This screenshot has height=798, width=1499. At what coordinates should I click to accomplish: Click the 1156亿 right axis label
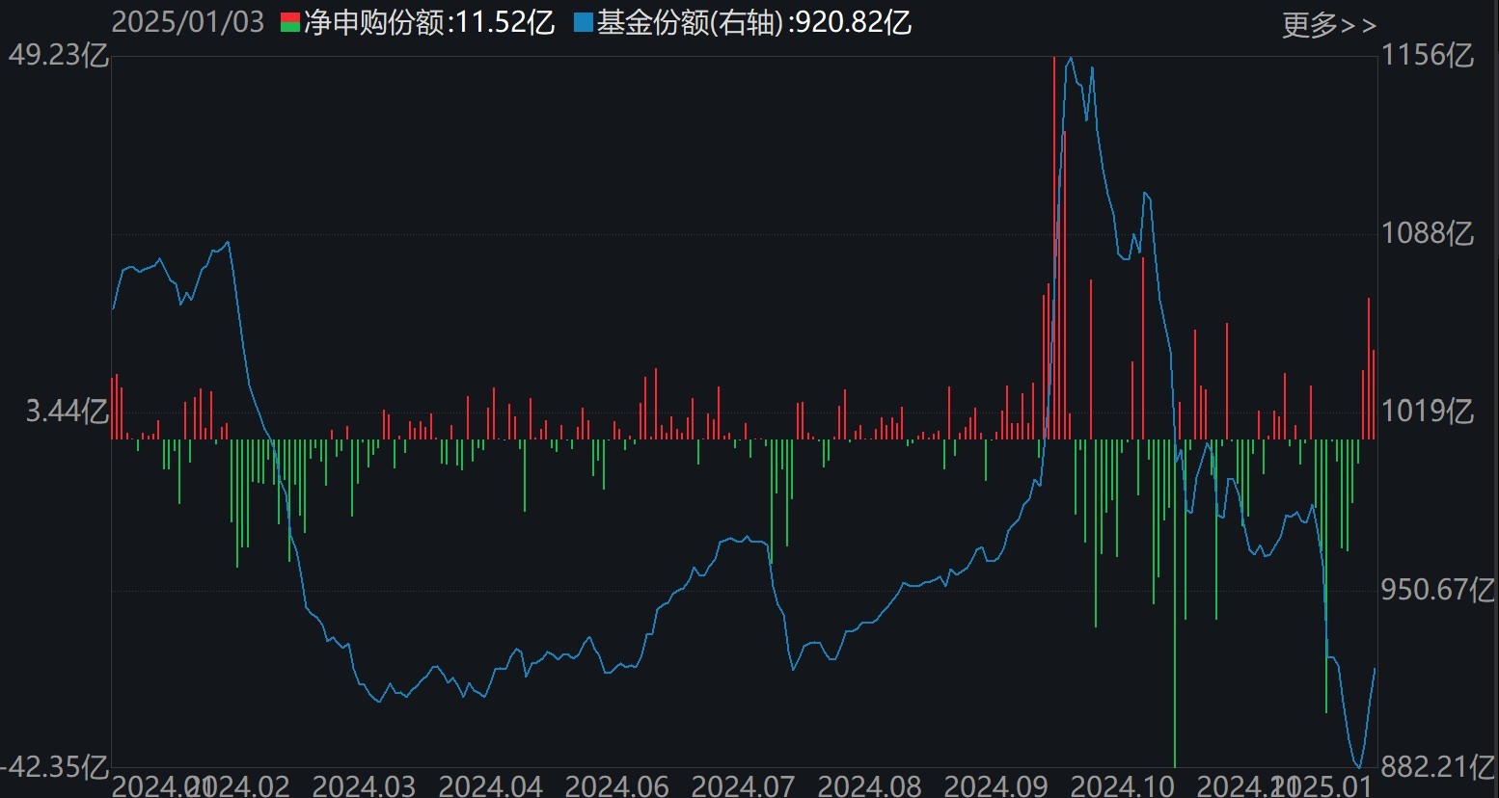pos(1428,55)
